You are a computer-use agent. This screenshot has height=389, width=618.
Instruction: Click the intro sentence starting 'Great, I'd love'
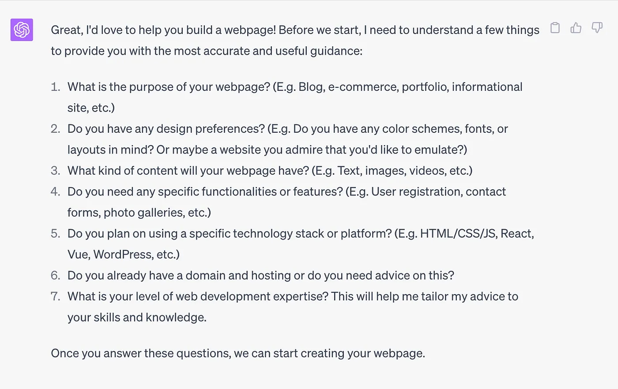(x=295, y=40)
